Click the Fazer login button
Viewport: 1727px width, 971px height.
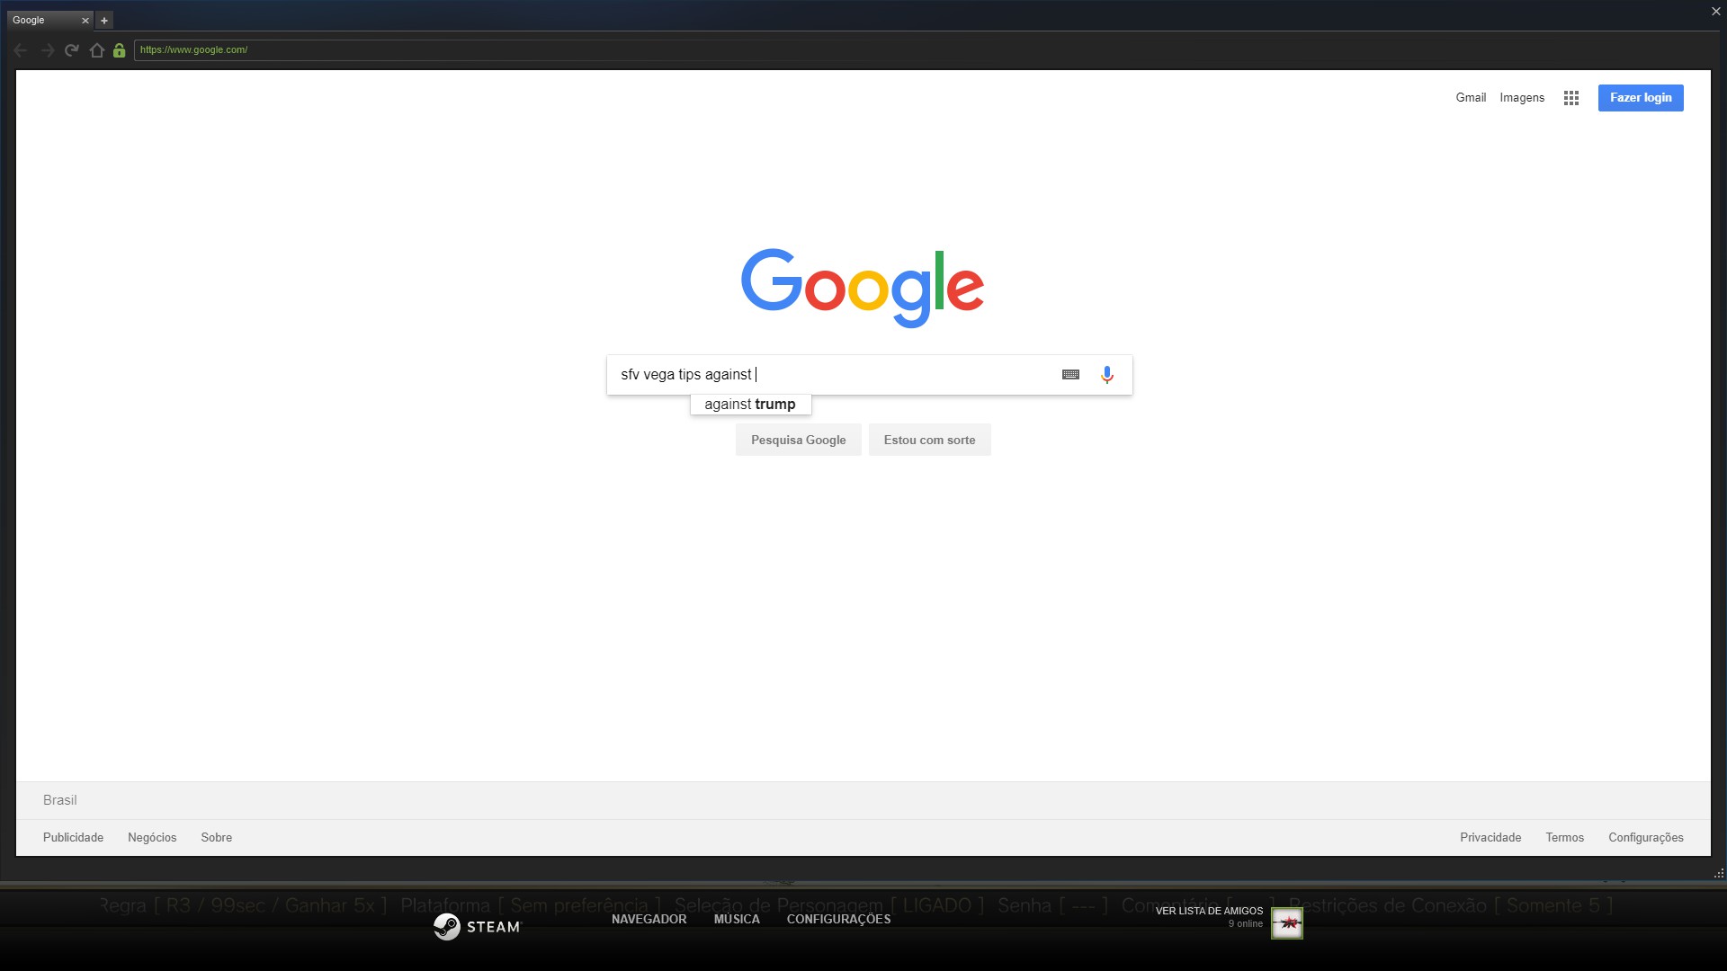point(1641,98)
